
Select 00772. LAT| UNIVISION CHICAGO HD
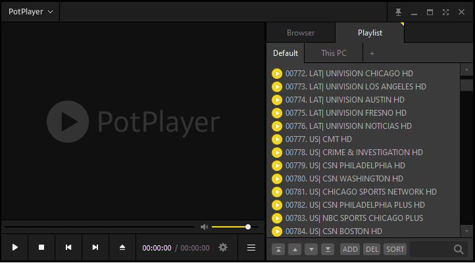[349, 74]
